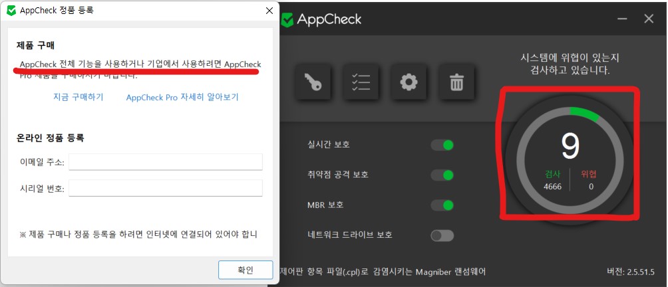Focus the 시리얼 번호 input field

[166, 188]
